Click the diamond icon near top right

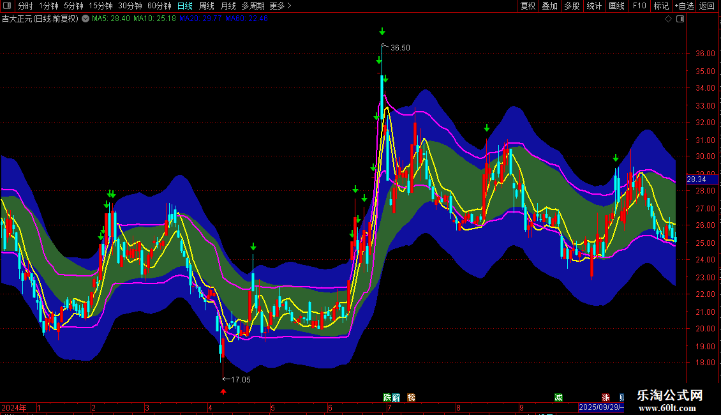(668, 19)
